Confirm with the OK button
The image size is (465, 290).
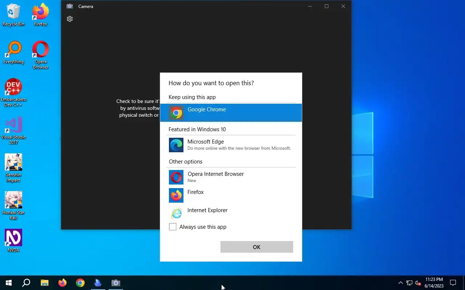point(257,247)
